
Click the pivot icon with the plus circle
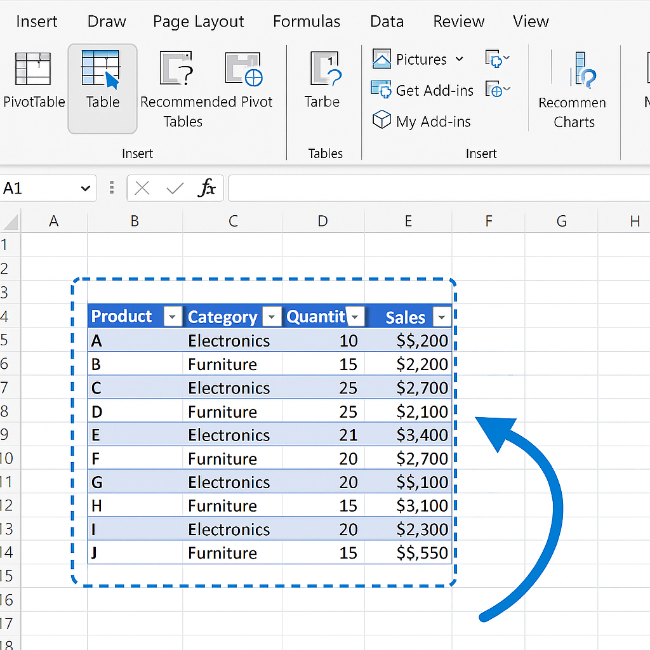pyautogui.click(x=244, y=69)
